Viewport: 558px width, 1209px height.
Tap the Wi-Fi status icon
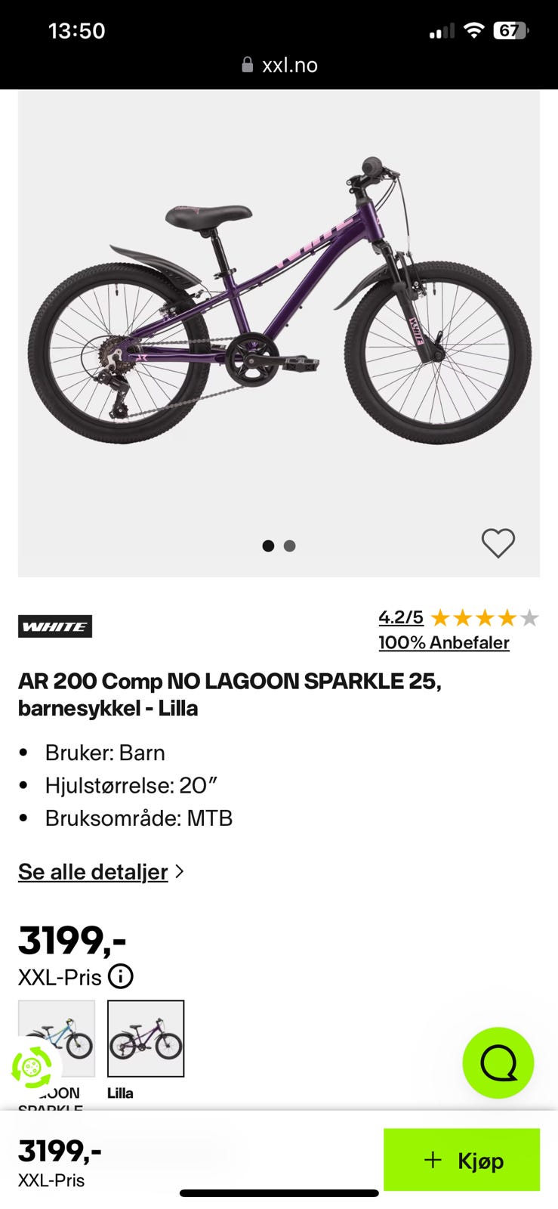[x=473, y=31]
